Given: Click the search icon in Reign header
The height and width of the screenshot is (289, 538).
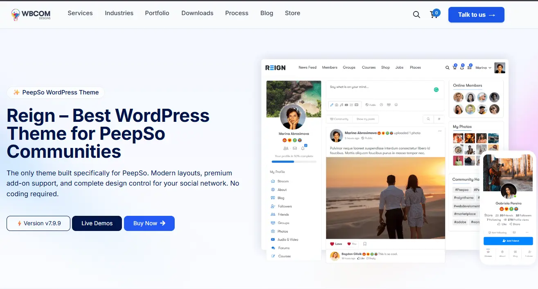Looking at the screenshot, I should [447, 68].
